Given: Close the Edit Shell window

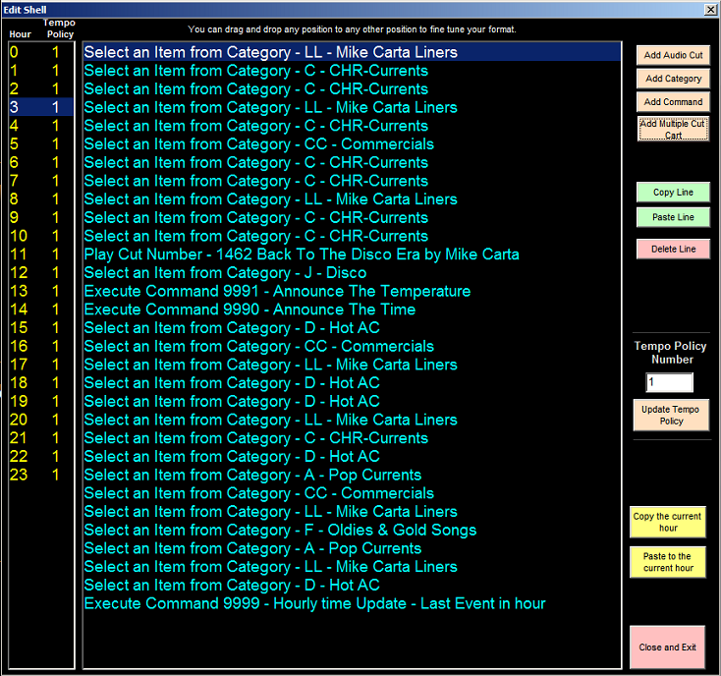Looking at the screenshot, I should [710, 10].
